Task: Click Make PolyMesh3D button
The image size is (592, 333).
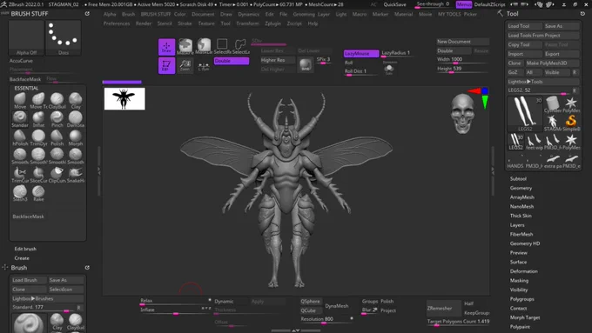Action: coord(552,63)
